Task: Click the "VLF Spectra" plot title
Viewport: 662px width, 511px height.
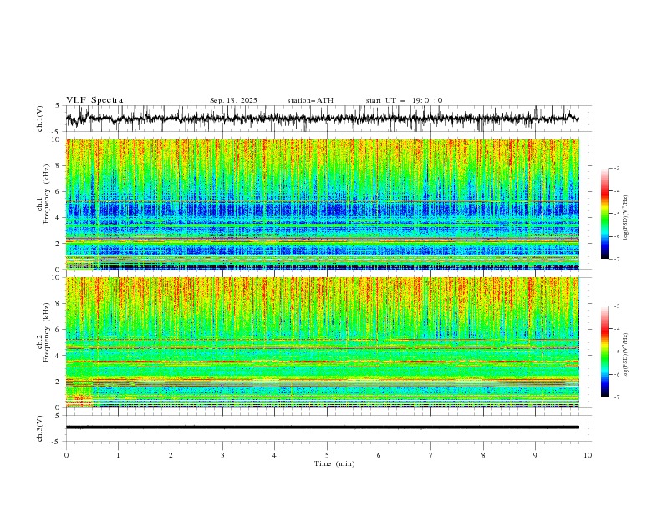Action: pyautogui.click(x=94, y=100)
